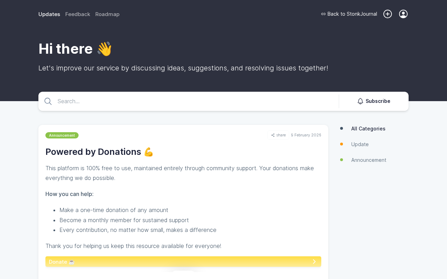
Task: Switch to the Updates tab
Action: click(x=49, y=14)
